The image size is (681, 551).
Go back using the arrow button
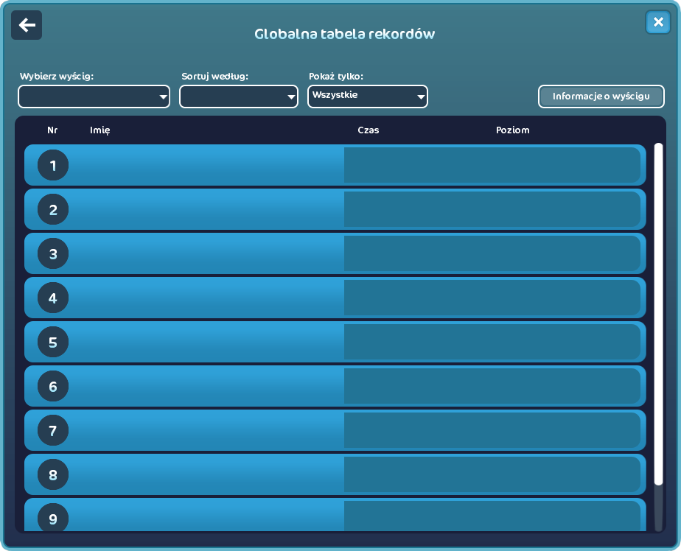27,25
